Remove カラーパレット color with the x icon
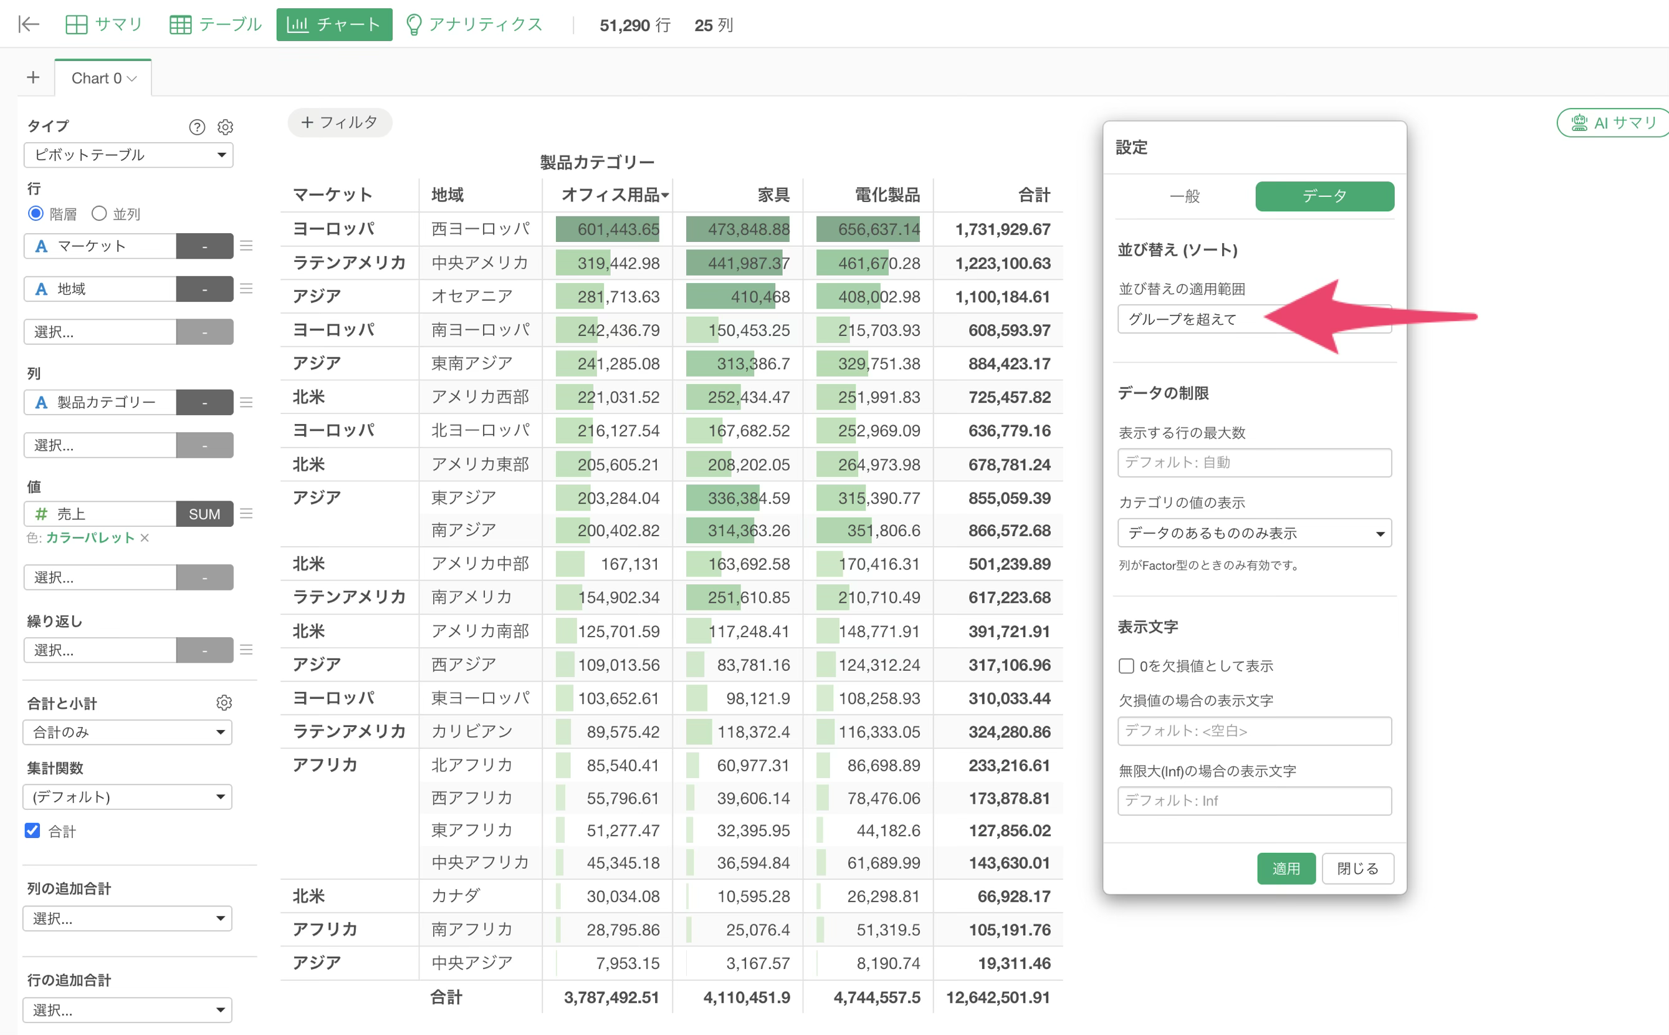1669x1035 pixels. [x=145, y=537]
